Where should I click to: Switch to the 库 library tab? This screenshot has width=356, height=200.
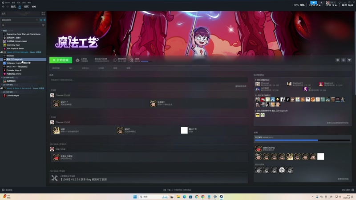20,7
